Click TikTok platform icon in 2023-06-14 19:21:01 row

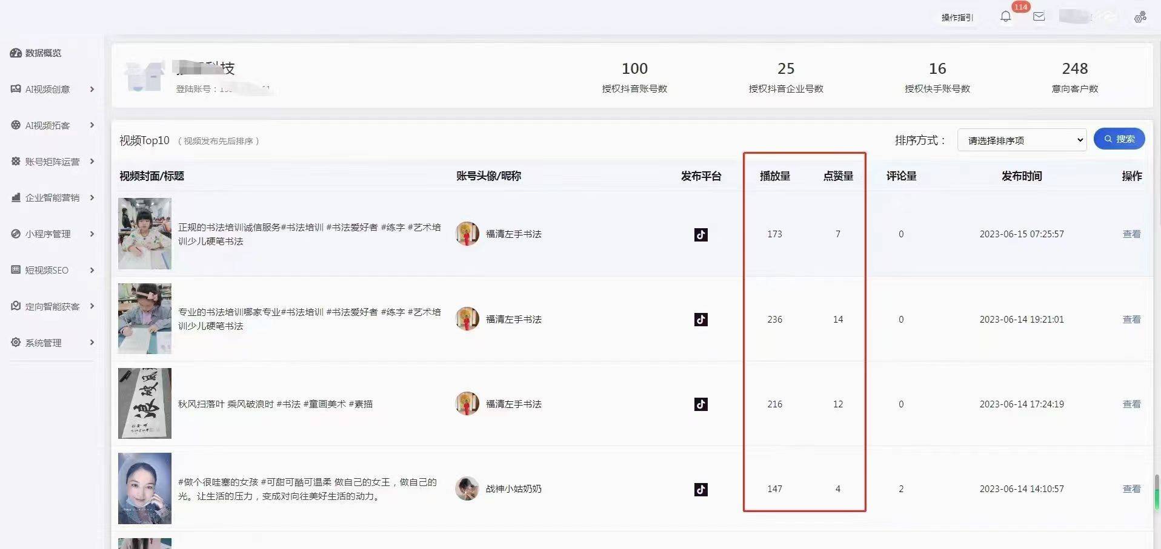tap(701, 319)
